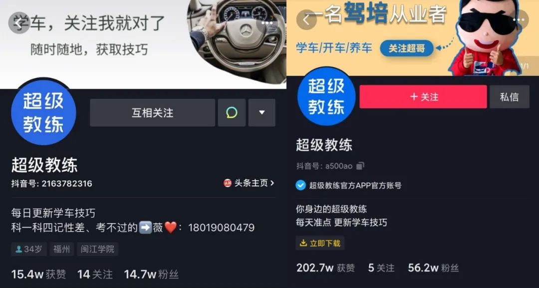539x288 pixels.
Task: Open the right 超级教练 avatar
Action: click(326, 97)
